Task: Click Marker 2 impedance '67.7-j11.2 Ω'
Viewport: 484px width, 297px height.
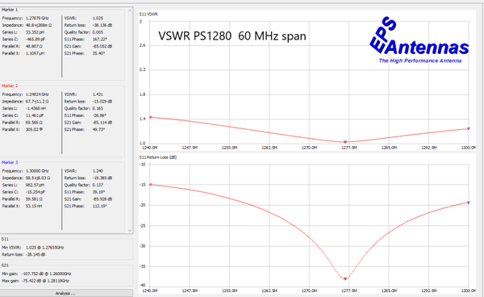Action: click(x=37, y=102)
